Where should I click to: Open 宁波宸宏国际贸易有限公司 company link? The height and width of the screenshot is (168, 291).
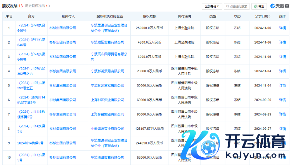coord(109,56)
